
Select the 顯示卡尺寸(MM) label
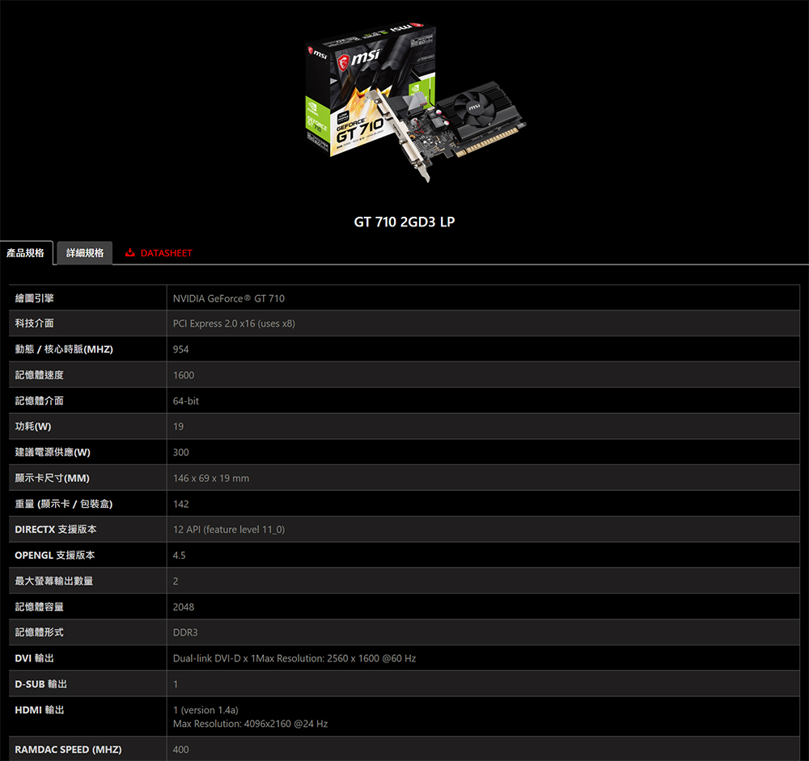(52, 478)
